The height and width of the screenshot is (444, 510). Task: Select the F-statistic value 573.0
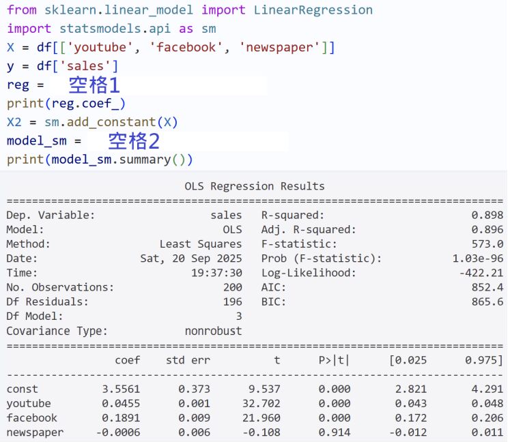tap(487, 244)
